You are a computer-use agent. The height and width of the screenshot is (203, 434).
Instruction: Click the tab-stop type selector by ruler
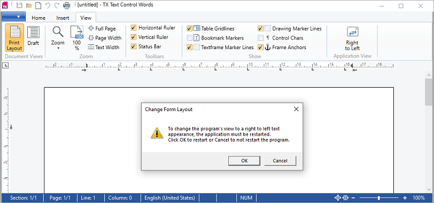tap(5, 65)
